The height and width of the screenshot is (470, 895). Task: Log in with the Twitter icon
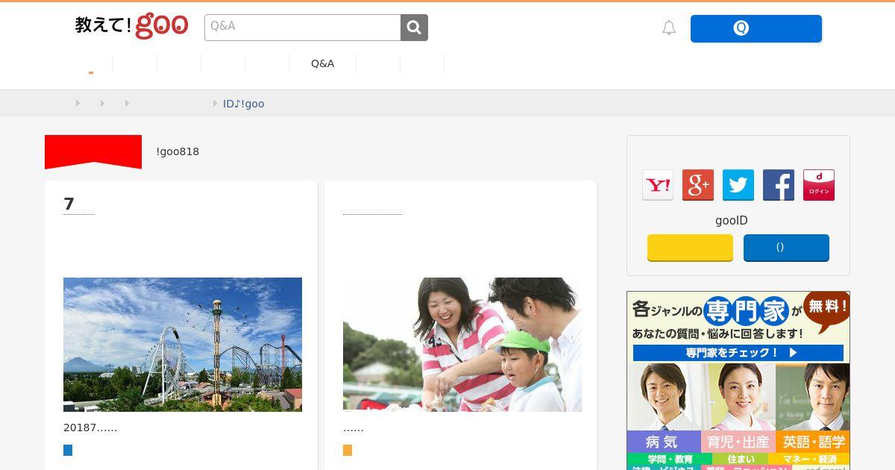pyautogui.click(x=738, y=185)
